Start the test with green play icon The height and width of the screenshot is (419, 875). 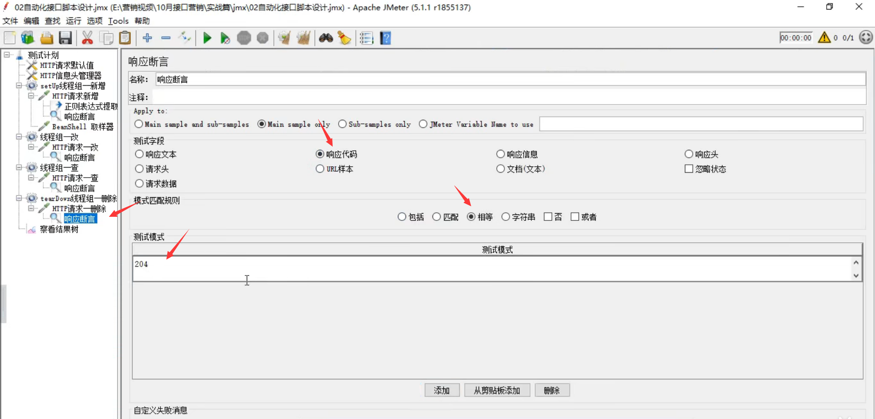coord(207,38)
